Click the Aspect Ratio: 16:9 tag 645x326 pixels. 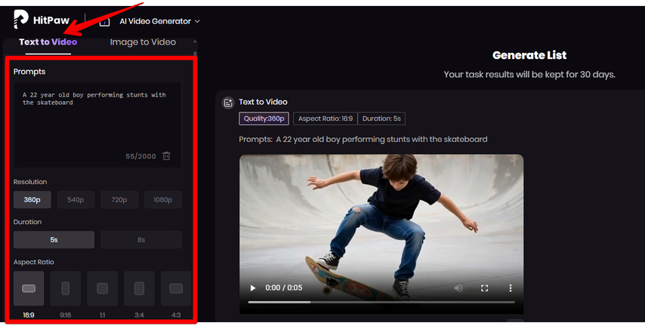pyautogui.click(x=326, y=118)
